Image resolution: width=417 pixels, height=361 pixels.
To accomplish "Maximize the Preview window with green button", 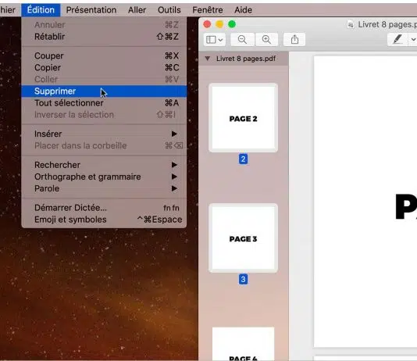I will pos(232,24).
